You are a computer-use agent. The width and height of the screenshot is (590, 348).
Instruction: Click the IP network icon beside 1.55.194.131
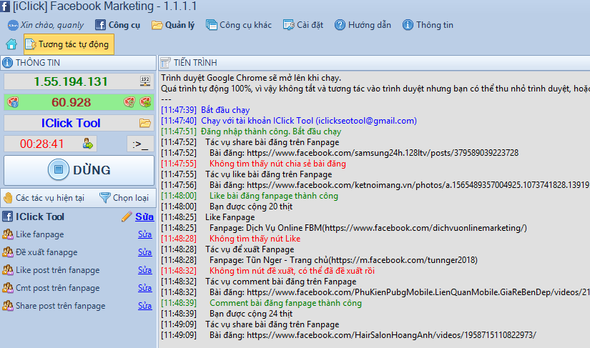point(145,81)
